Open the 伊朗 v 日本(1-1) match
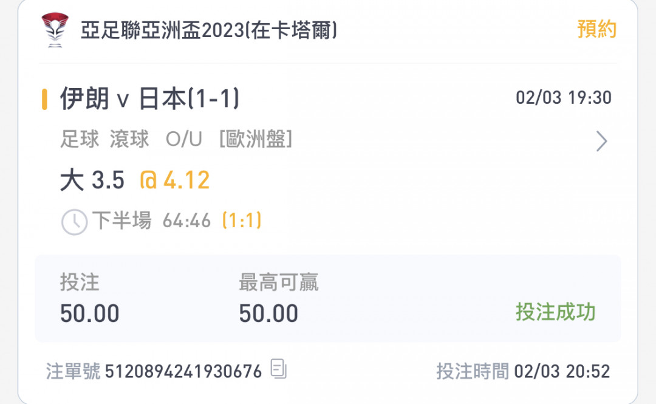The height and width of the screenshot is (404, 656). tap(149, 99)
